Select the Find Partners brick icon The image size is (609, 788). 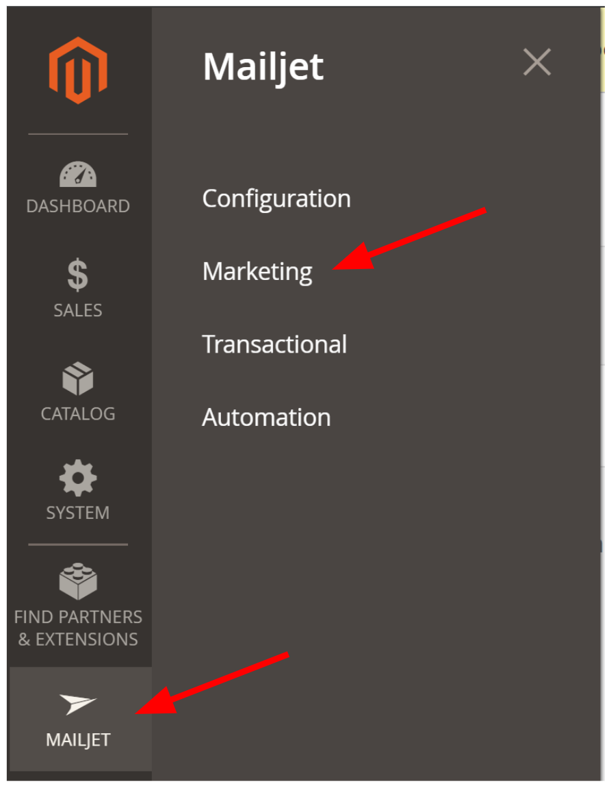tap(78, 581)
